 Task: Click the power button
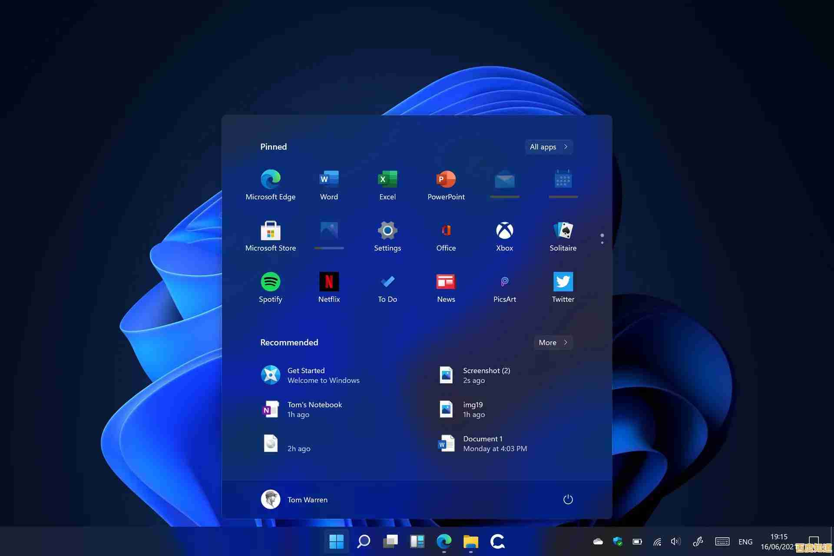pos(568,499)
